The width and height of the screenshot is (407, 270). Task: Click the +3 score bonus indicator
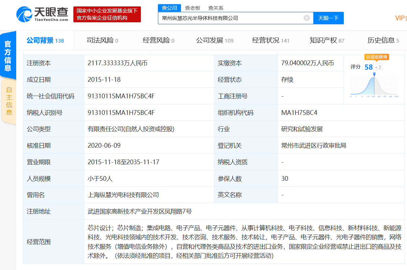pyautogui.click(x=378, y=67)
